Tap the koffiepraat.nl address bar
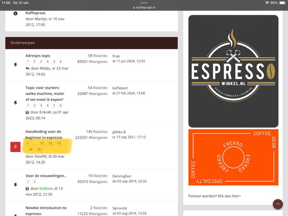 (144, 8)
